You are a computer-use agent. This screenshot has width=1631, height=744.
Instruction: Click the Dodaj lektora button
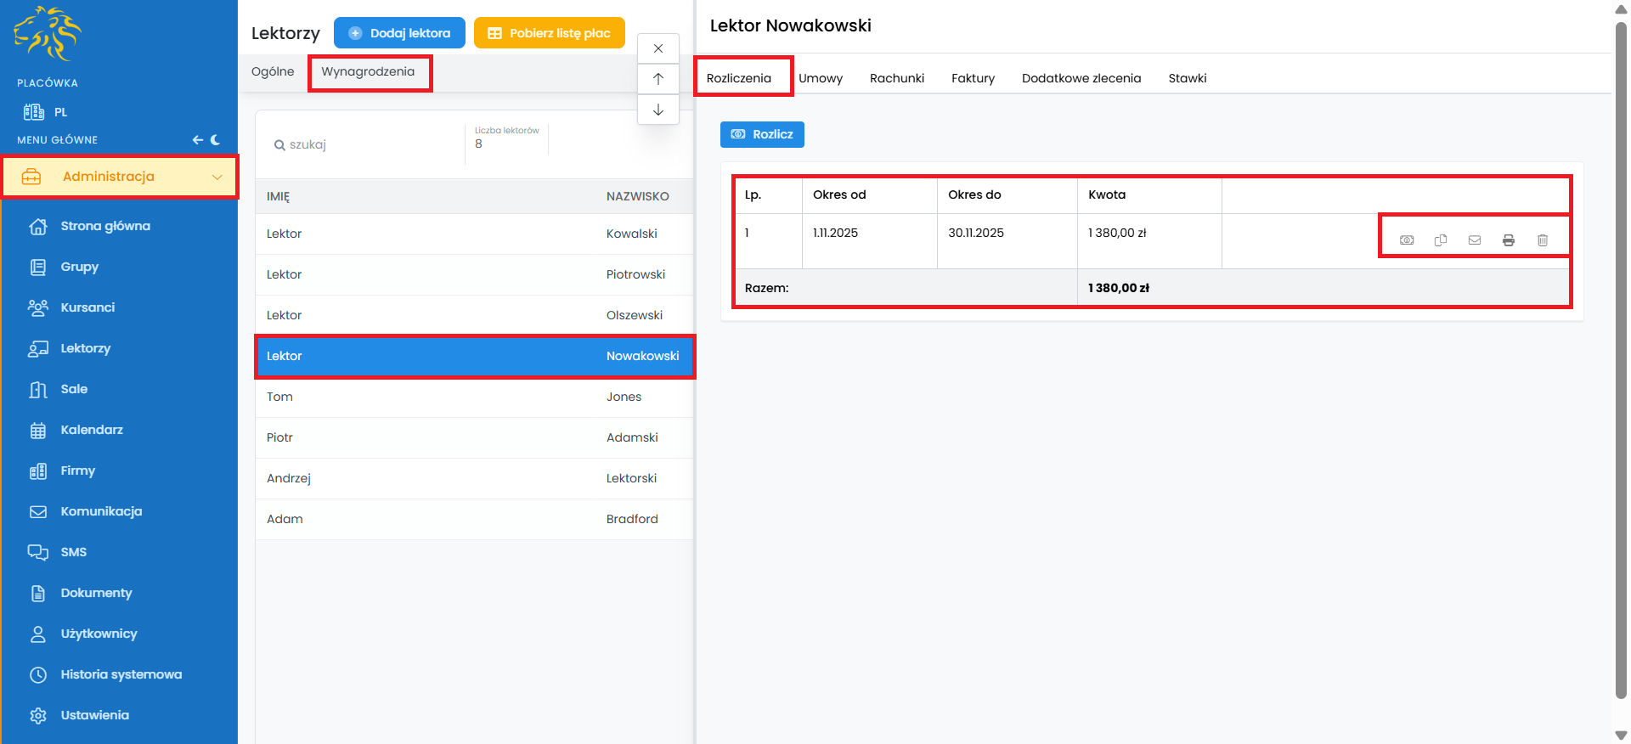(x=399, y=33)
